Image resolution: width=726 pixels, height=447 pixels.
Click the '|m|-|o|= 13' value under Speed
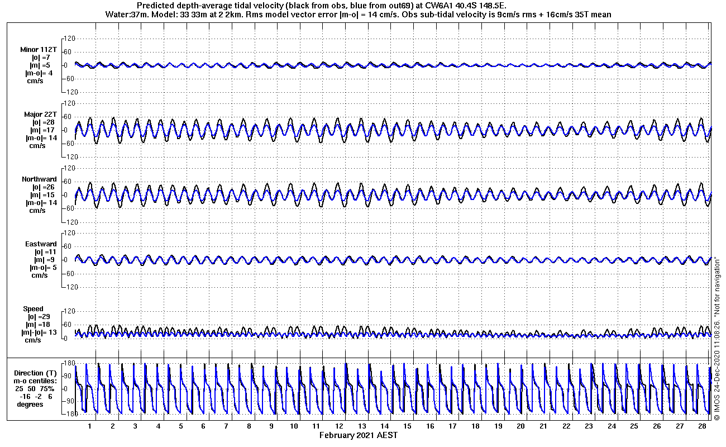39,332
